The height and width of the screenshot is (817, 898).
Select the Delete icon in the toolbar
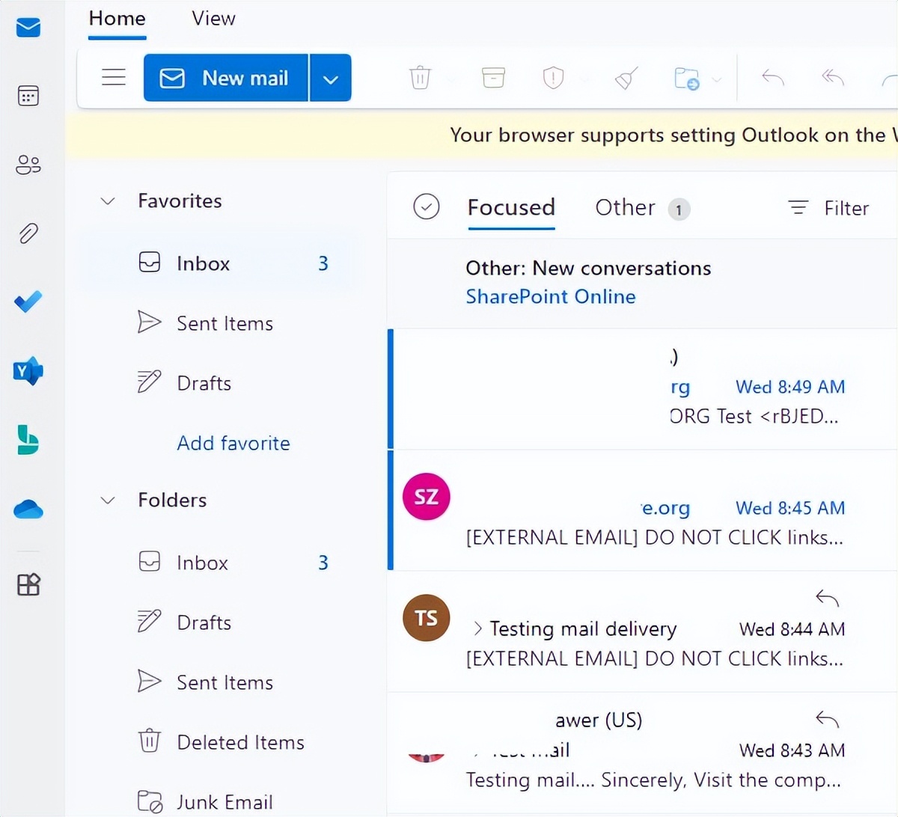click(420, 77)
